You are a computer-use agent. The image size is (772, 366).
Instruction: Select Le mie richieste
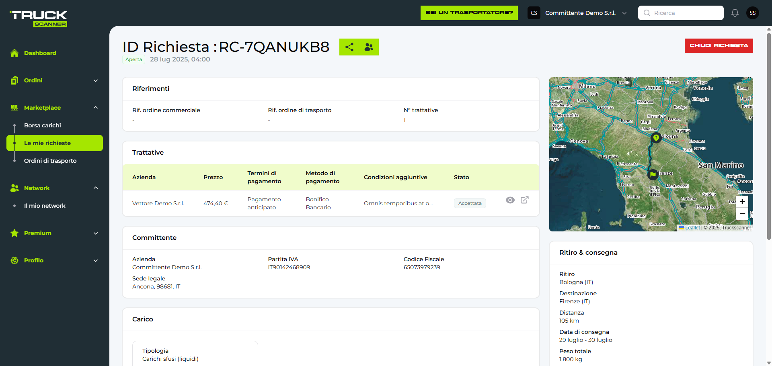coord(55,143)
